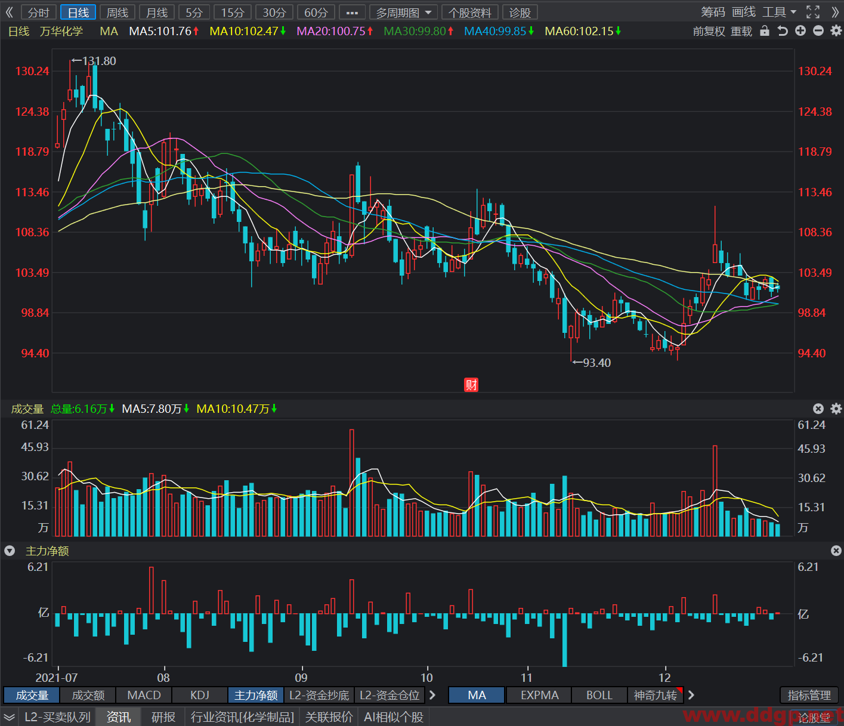Switch to 30分 period
Viewport: 844px width, 726px height.
(x=274, y=13)
